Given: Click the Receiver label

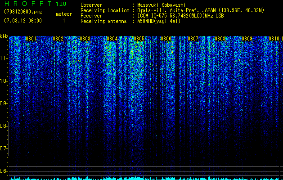Looking at the screenshot, I should (91, 16).
